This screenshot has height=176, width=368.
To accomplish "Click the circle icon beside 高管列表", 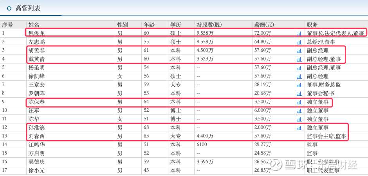I will [x=9, y=9].
